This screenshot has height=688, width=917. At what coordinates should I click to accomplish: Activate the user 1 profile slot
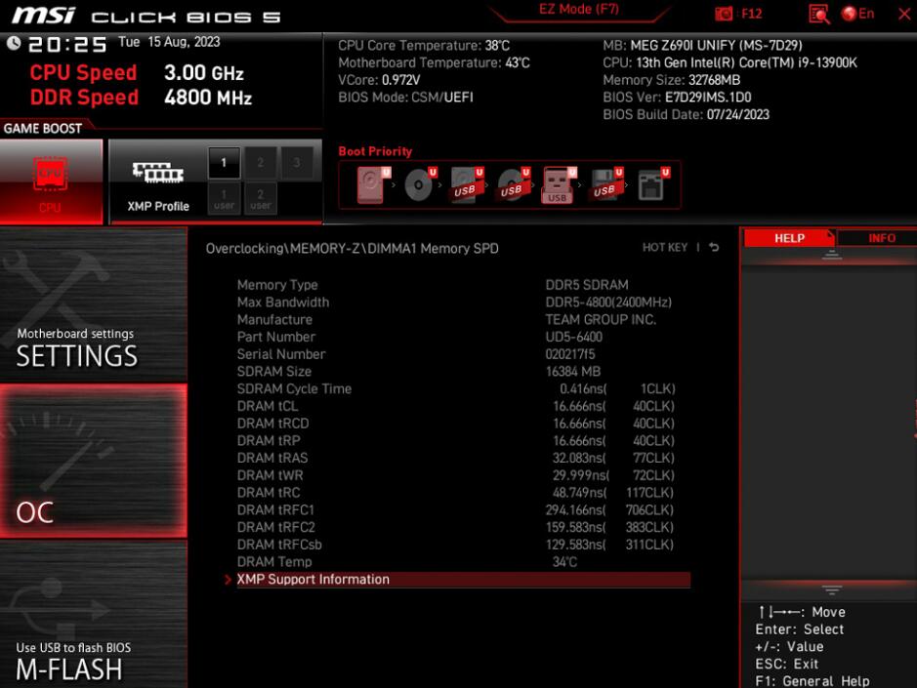coord(224,199)
